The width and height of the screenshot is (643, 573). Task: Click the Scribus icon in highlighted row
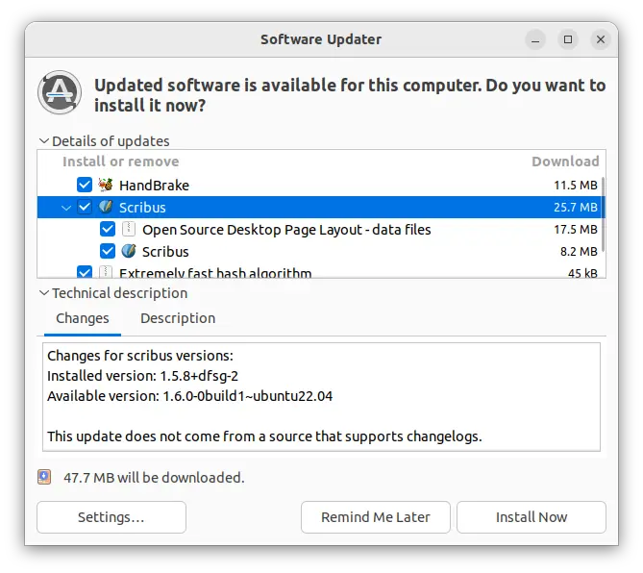pos(107,207)
